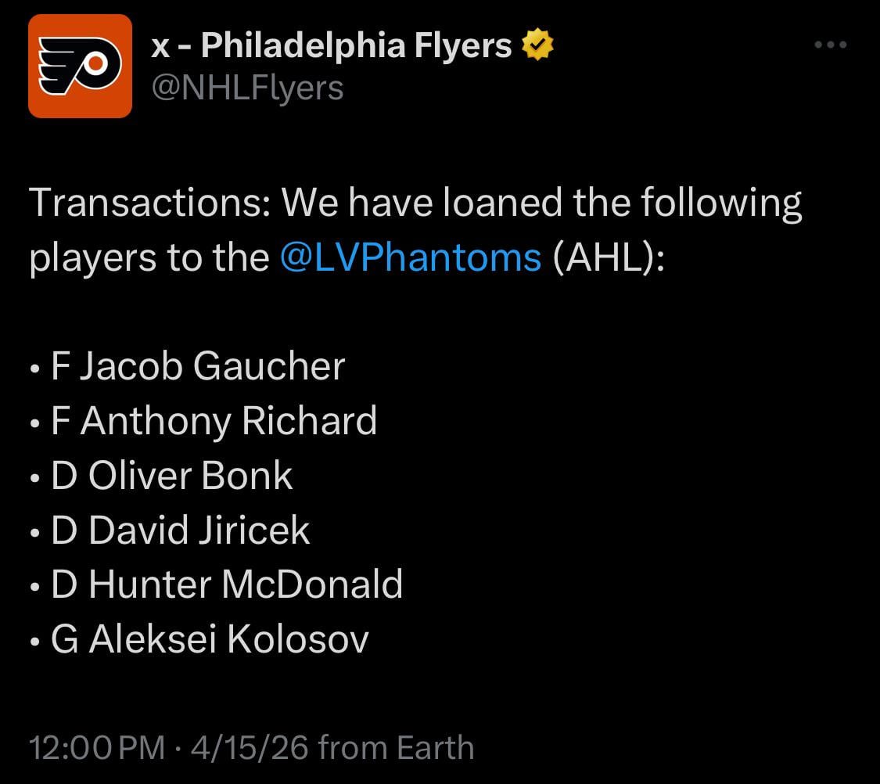Select the "D David Jiricek" line

[181, 530]
